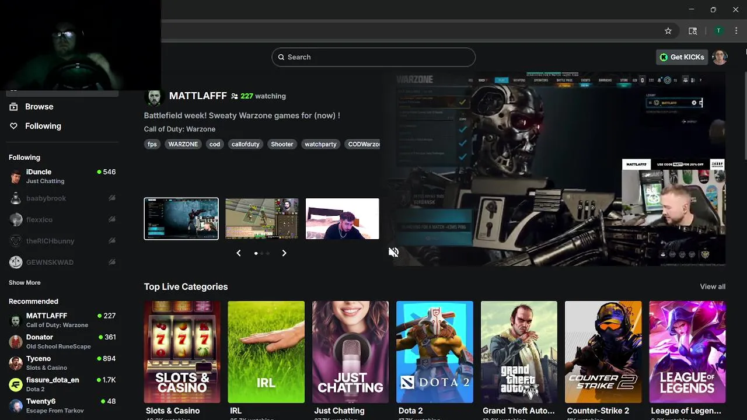
Task: Open Counter-Strike 2 category card
Action: pos(603,352)
